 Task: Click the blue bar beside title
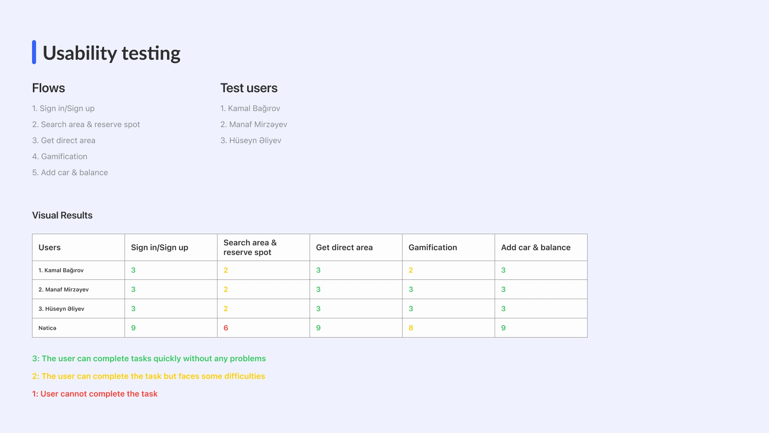coord(34,52)
